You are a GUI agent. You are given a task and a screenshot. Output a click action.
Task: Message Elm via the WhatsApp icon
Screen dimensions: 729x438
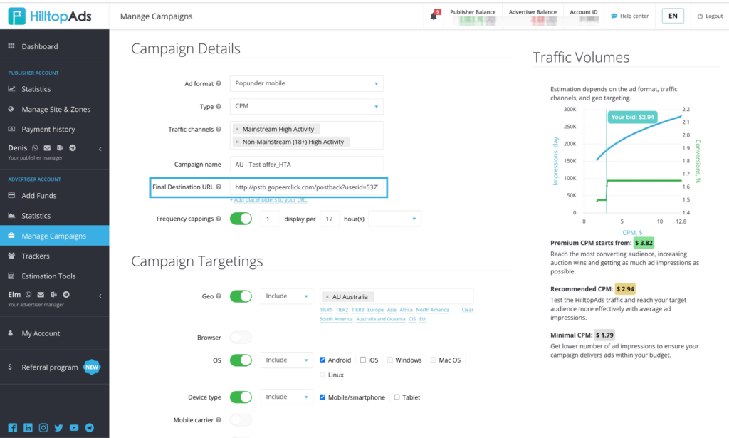(28, 294)
